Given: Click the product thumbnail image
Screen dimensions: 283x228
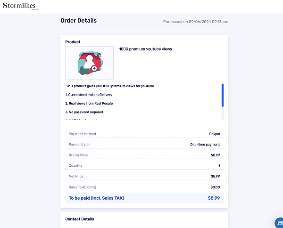Looking at the screenshot, I should 89,63.
